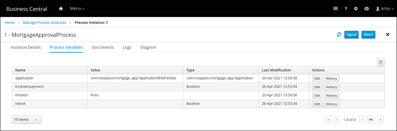Image resolution: width=397 pixels, height=131 pixels.
Task: Open the Documents tab
Action: pos(103,47)
